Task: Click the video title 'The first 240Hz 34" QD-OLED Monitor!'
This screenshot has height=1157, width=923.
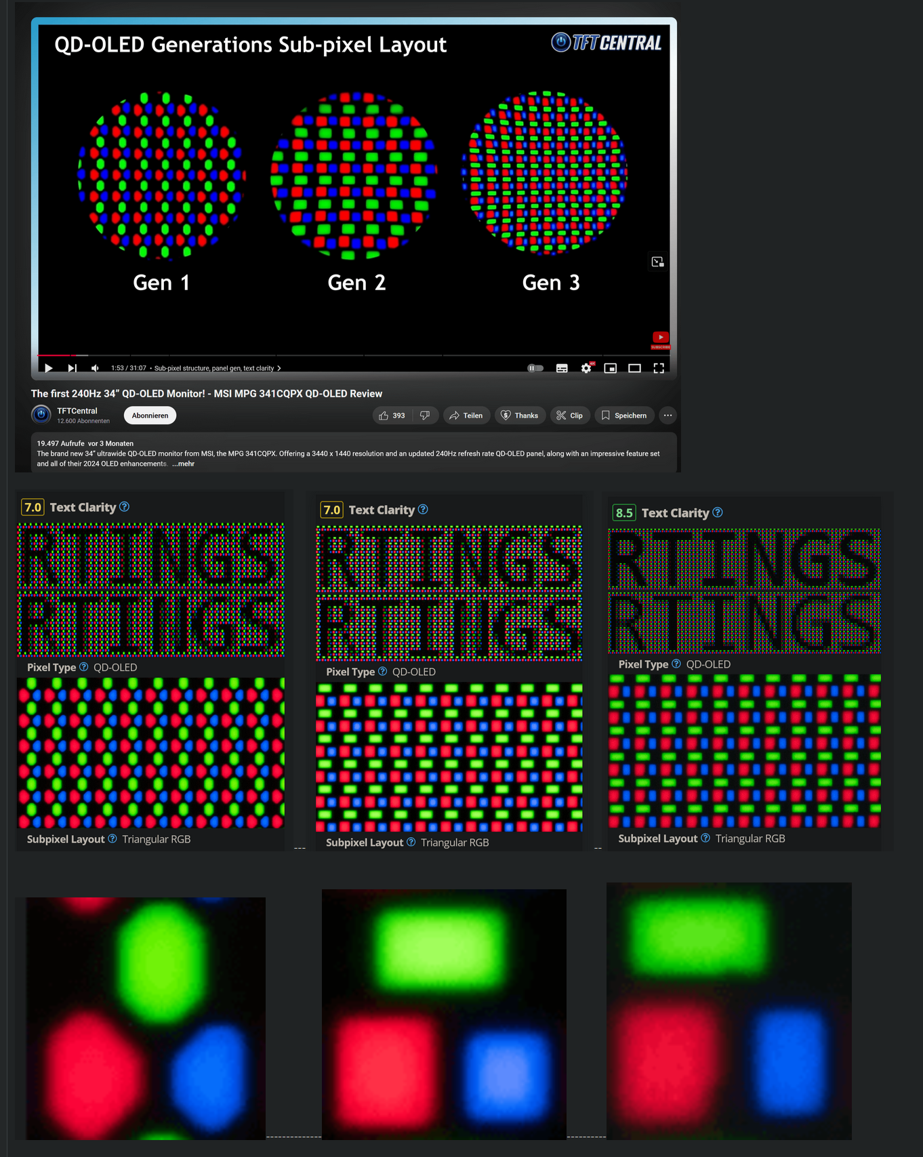Action: tap(207, 394)
